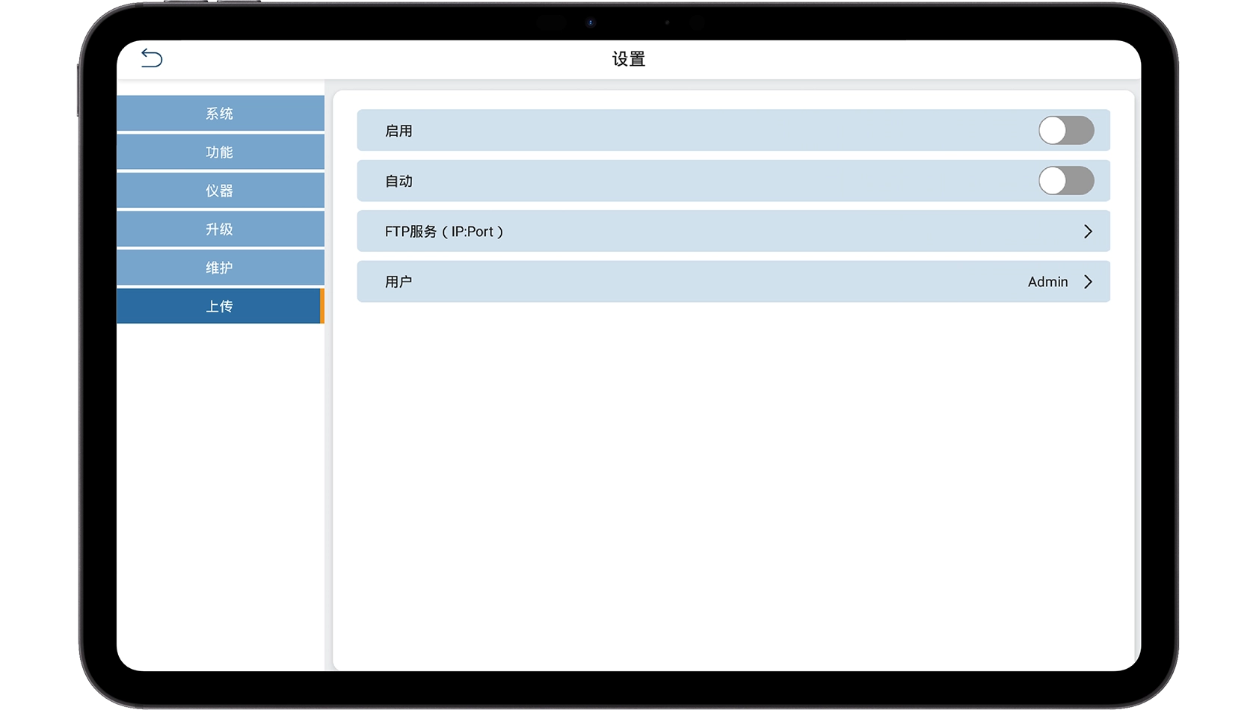This screenshot has height=710, width=1256.
Task: Tap the 用户 row label
Action: click(398, 282)
